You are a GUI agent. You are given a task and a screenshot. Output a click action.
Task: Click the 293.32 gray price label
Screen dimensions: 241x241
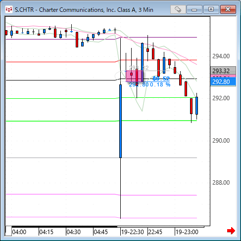click(x=223, y=71)
